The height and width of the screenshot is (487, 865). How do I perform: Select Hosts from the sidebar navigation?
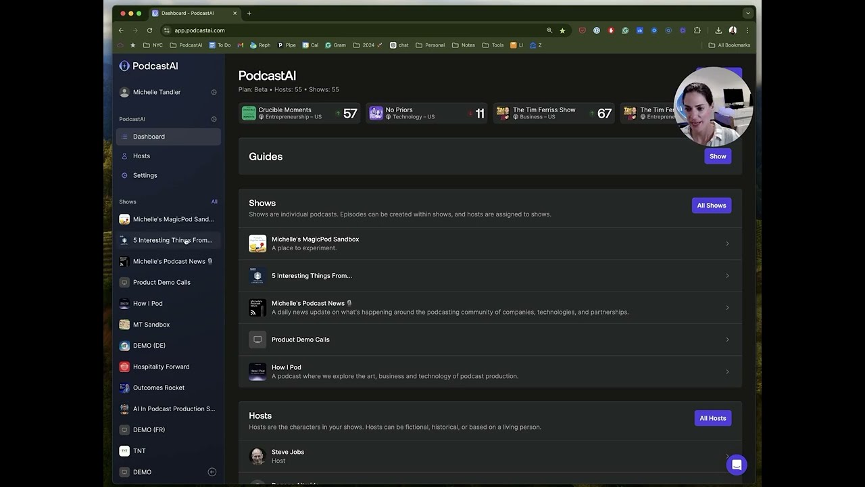(142, 156)
